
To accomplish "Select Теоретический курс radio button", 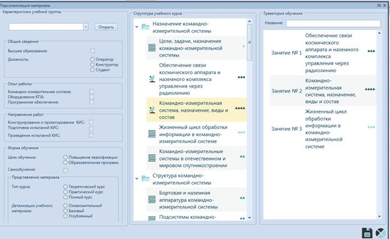I will pos(65,186).
